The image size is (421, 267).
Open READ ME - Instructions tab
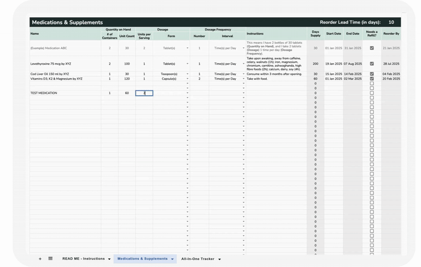click(84, 259)
